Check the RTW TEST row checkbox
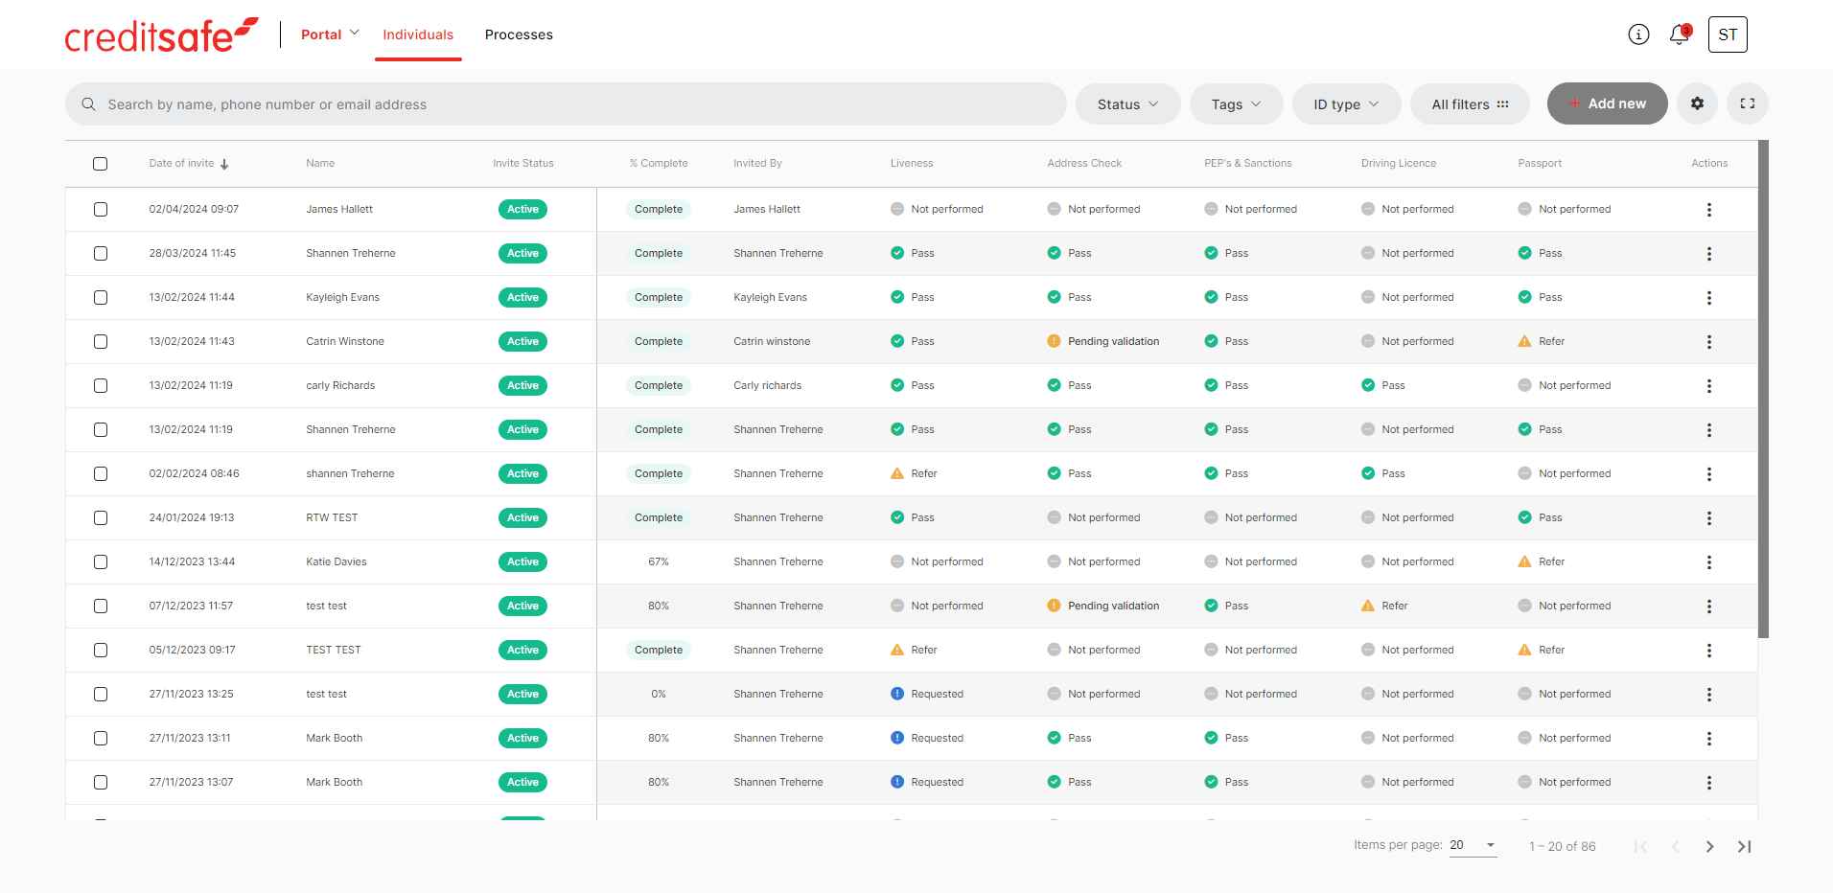 (x=101, y=518)
